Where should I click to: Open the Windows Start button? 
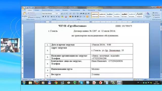(24, 83)
